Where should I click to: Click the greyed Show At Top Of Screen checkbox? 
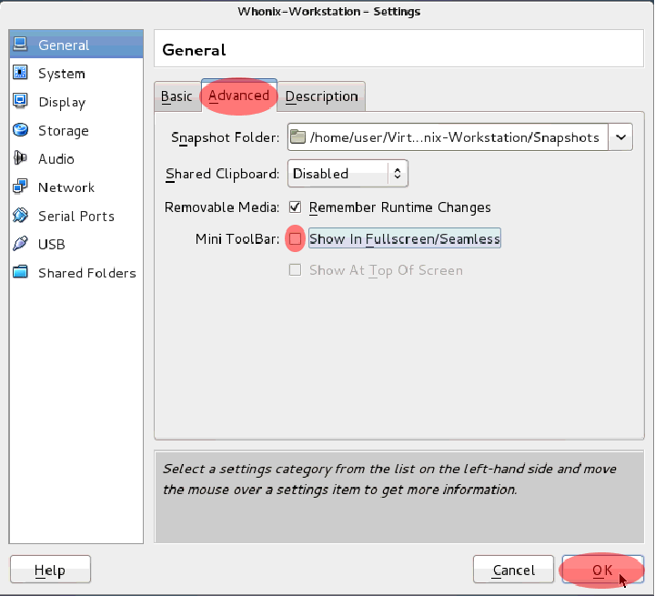[295, 270]
